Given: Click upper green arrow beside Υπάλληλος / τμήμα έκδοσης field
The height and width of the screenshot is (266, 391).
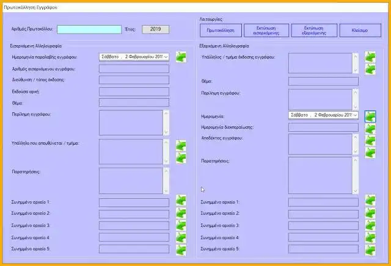Looking at the screenshot, I should (x=370, y=57).
